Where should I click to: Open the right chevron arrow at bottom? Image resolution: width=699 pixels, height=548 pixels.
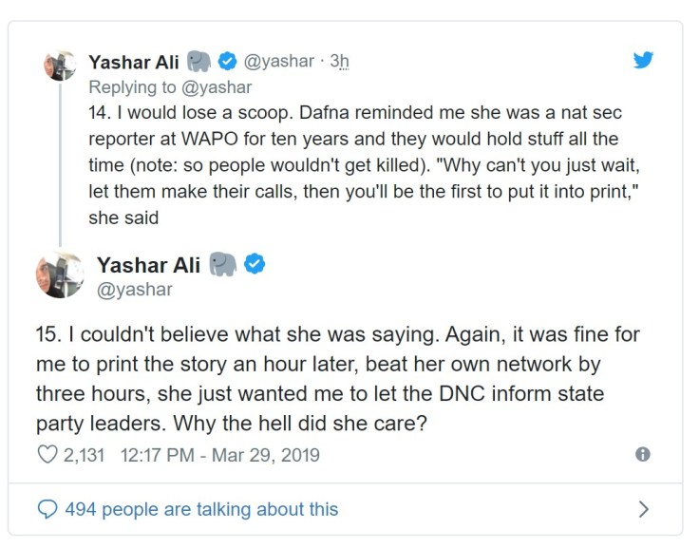643,510
